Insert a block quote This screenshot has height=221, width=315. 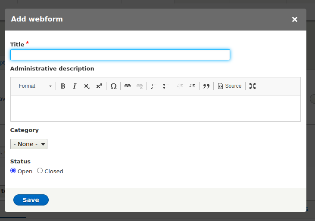pos(206,86)
